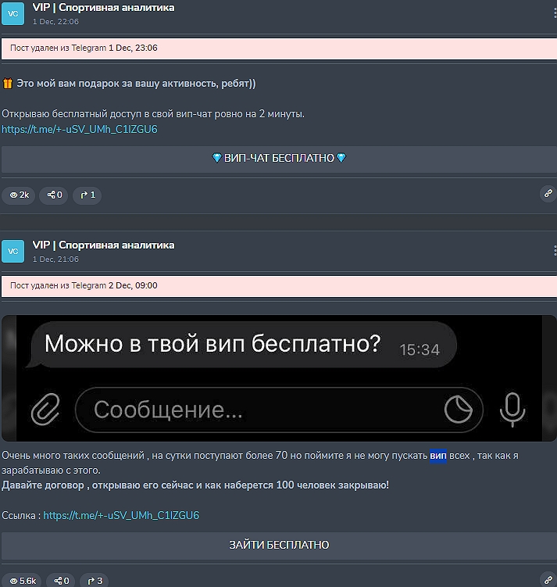
Task: Open the chat screenshot image in the post
Action: (279, 378)
